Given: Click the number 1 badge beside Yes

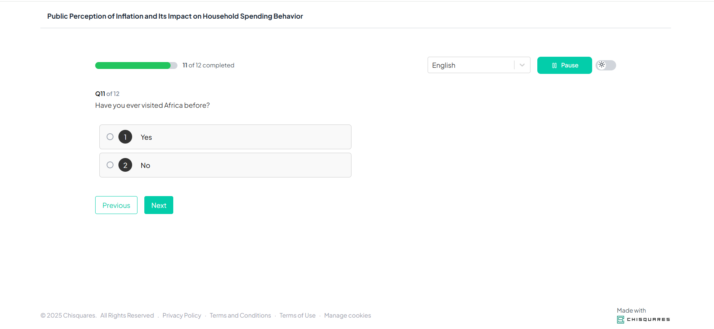Looking at the screenshot, I should [x=125, y=137].
